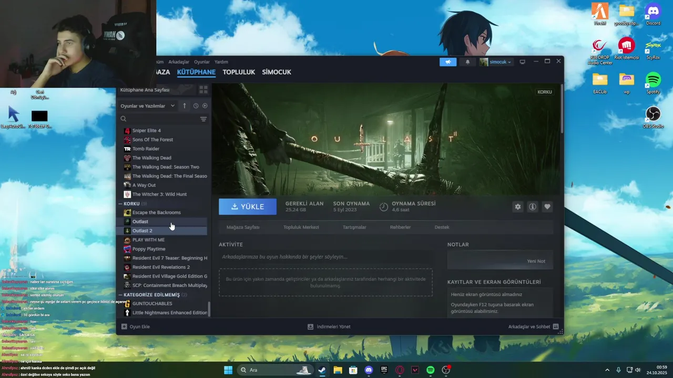Viewport: 673px width, 378px height.
Task: Open Topluluk Merkezi link
Action: point(301,227)
